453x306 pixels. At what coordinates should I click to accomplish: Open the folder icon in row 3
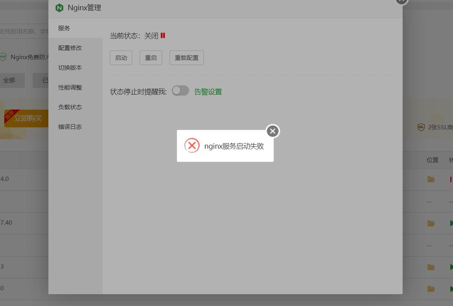click(431, 267)
